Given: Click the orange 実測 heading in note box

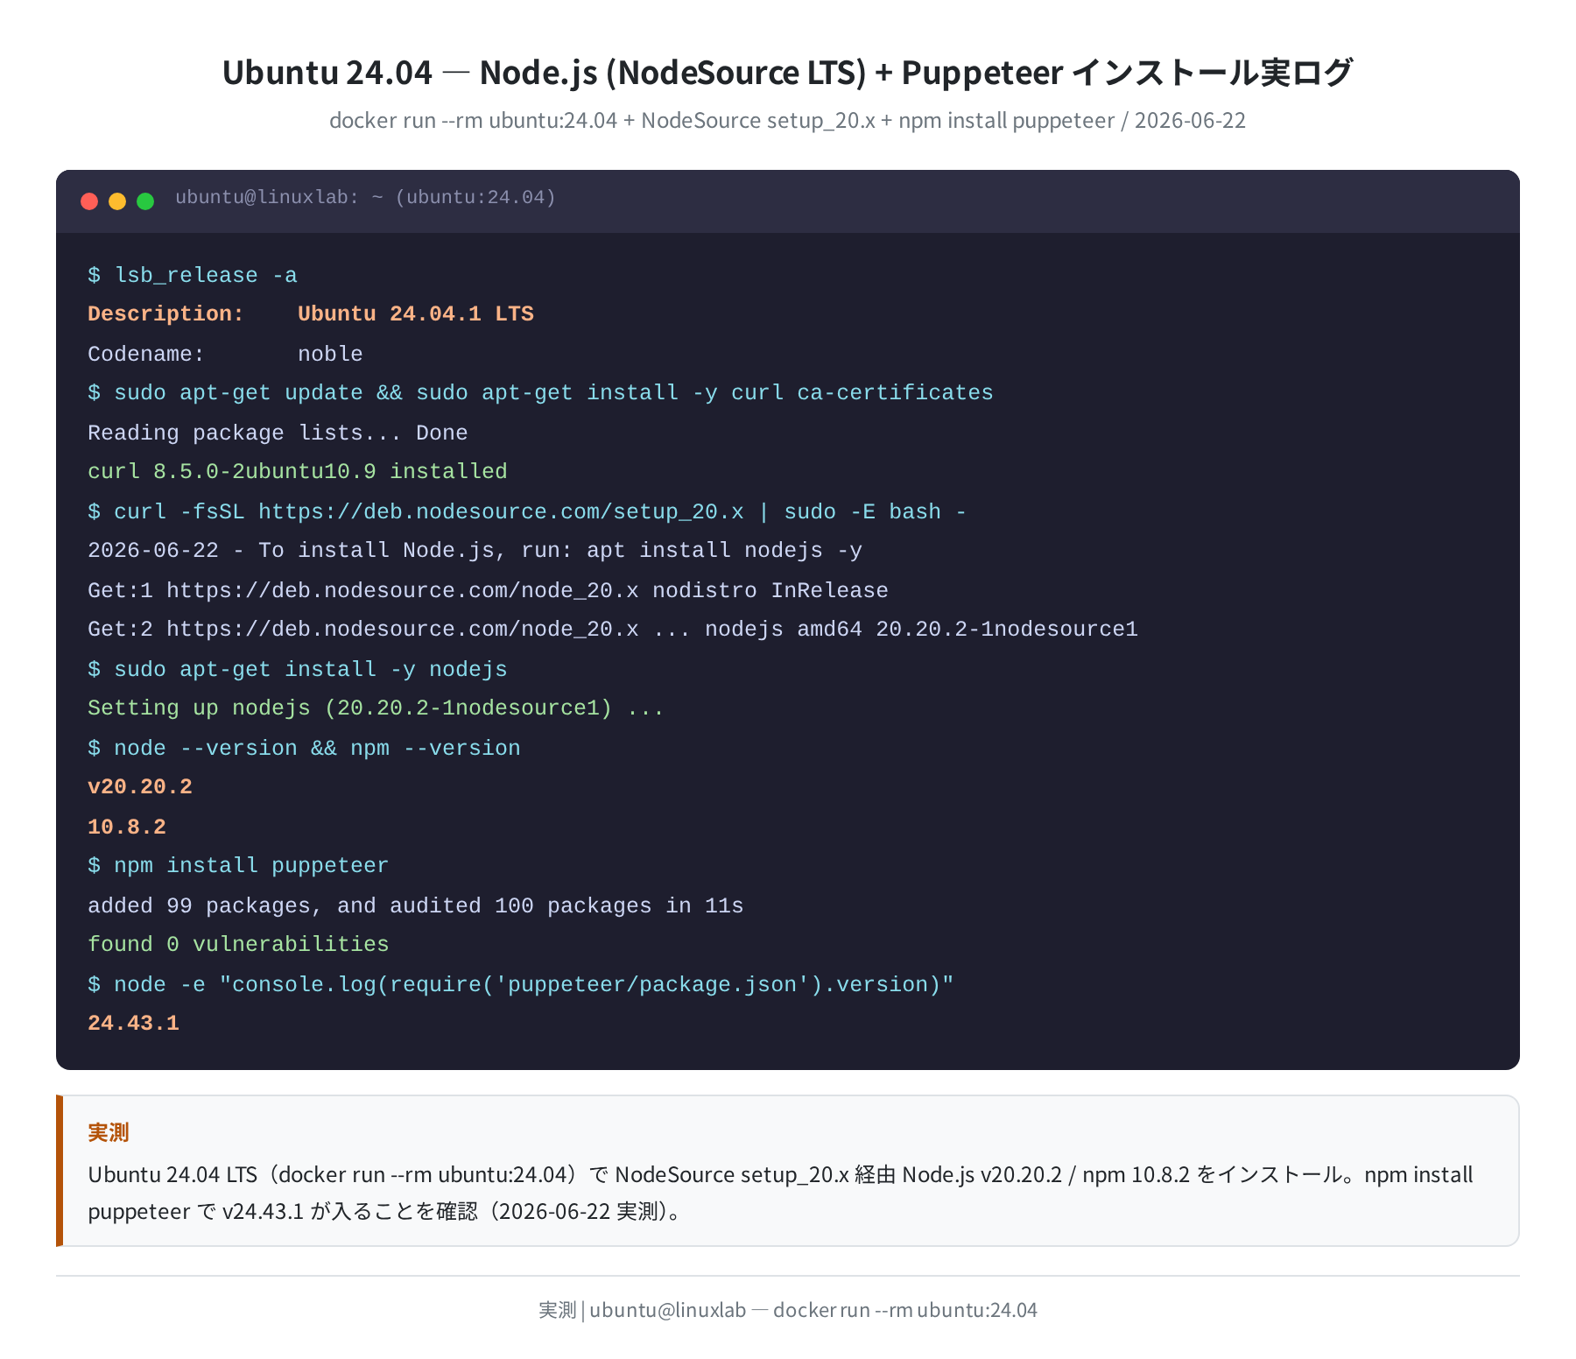Looking at the screenshot, I should point(109,1132).
